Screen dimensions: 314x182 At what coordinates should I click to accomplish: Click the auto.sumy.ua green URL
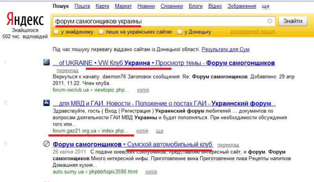coord(95,171)
